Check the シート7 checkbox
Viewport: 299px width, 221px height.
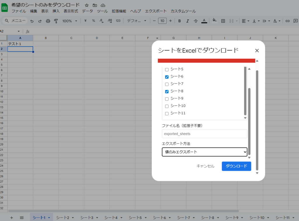point(167,84)
